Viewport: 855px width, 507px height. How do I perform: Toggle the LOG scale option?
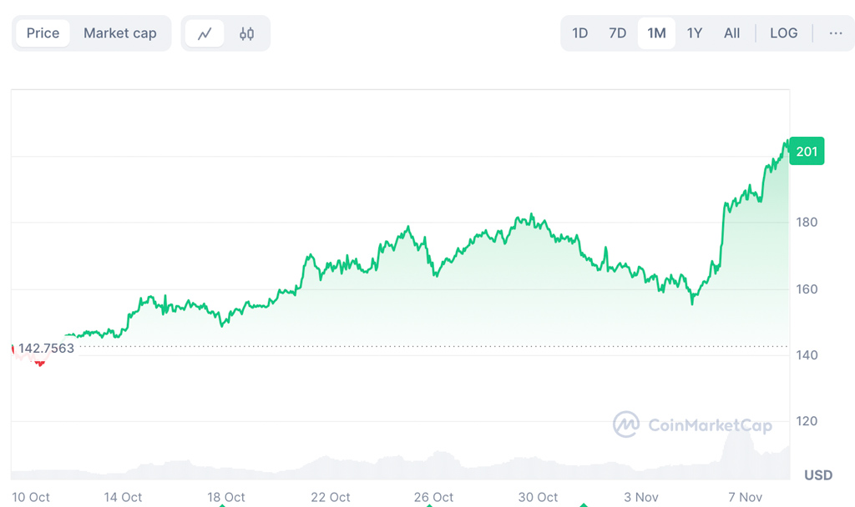783,33
